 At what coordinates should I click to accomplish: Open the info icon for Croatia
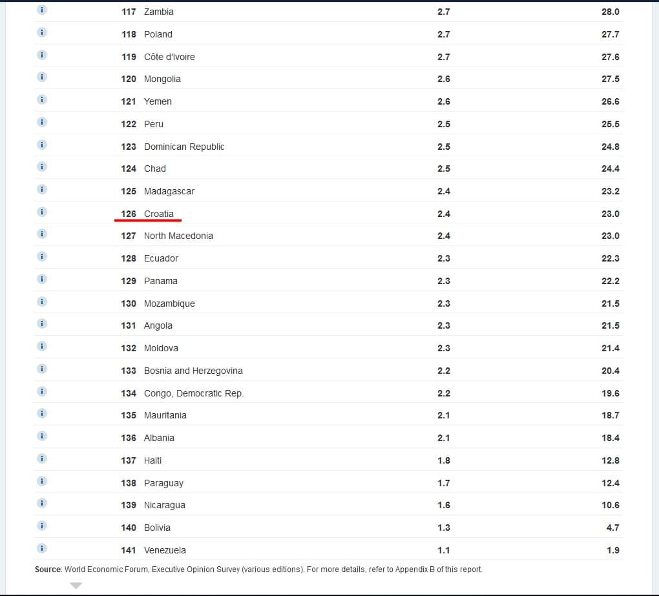42,212
